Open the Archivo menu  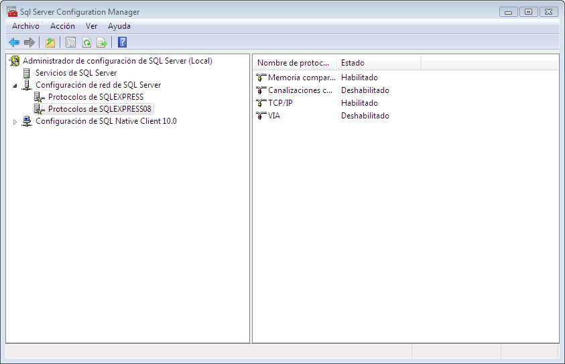(25, 26)
